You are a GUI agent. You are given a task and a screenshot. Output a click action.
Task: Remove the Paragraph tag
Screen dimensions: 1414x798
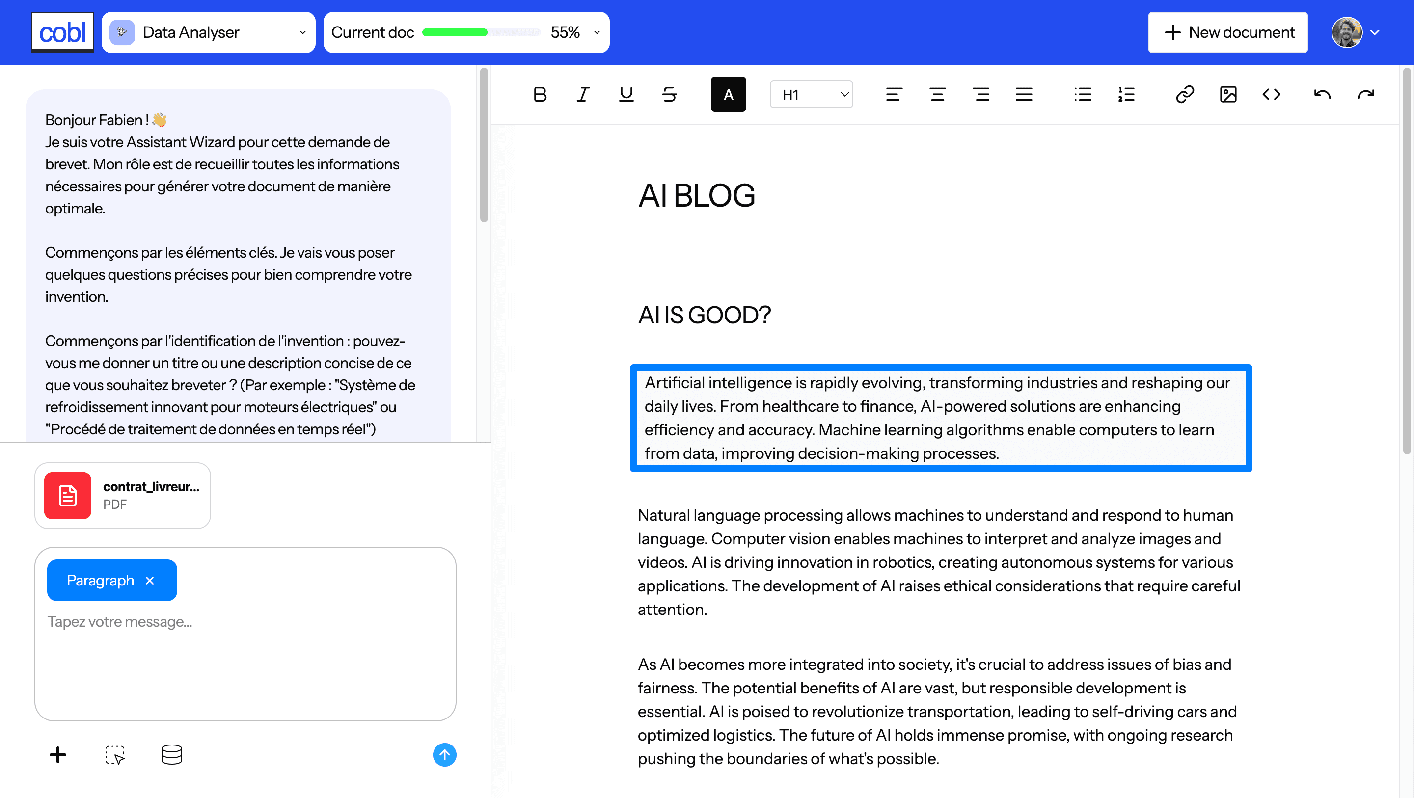[x=150, y=581]
